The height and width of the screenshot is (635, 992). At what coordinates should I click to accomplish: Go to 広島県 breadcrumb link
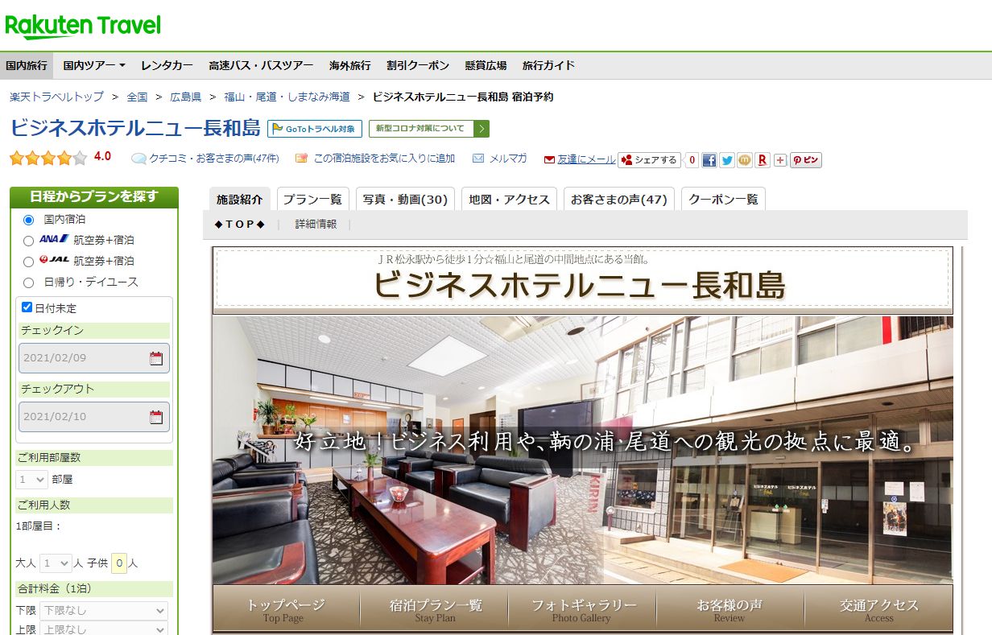pyautogui.click(x=186, y=97)
